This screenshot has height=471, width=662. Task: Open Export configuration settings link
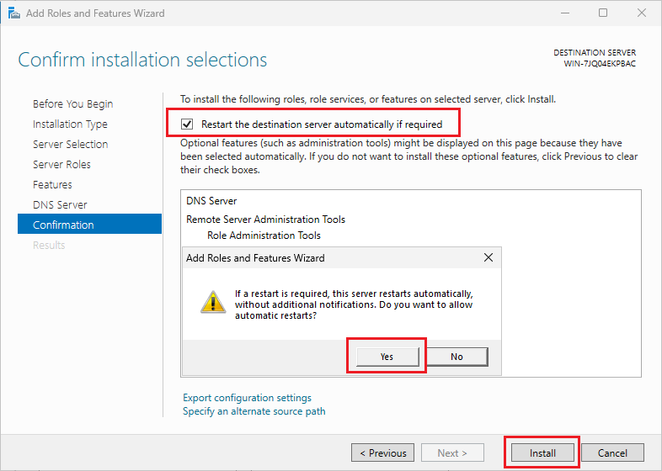coord(247,398)
